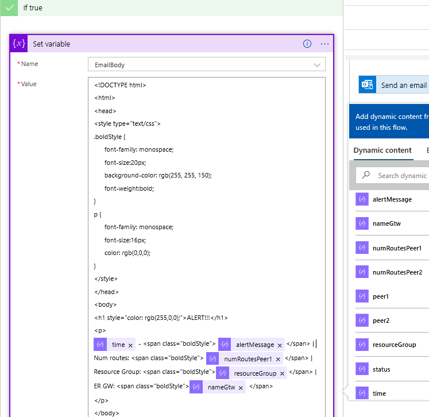Click the If true branch header

click(x=171, y=7)
